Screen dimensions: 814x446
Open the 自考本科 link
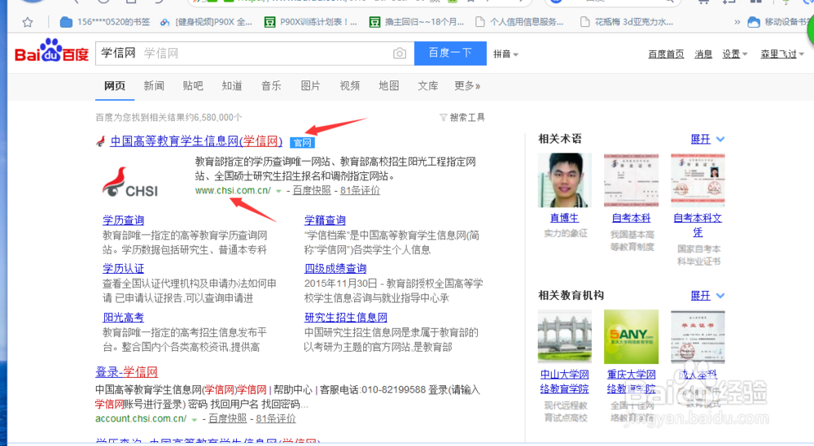pos(632,218)
